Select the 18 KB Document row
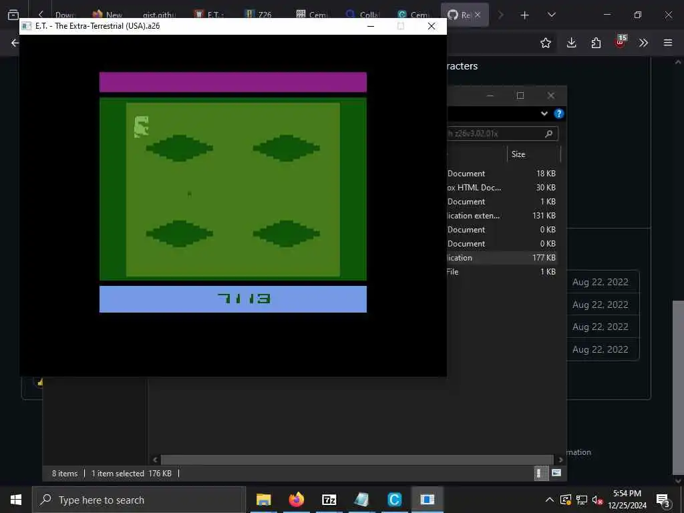Image resolution: width=684 pixels, height=513 pixels. coord(502,174)
